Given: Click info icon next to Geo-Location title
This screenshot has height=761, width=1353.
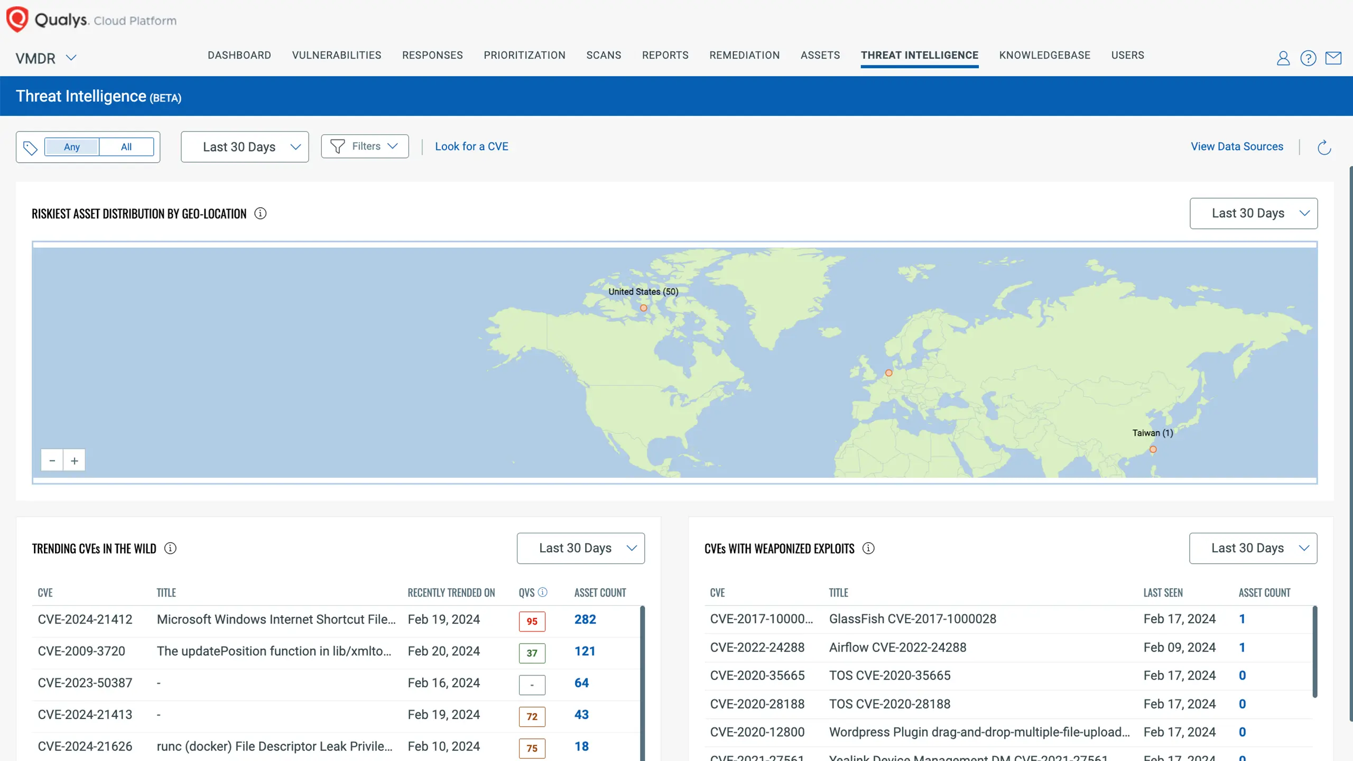Looking at the screenshot, I should point(260,214).
